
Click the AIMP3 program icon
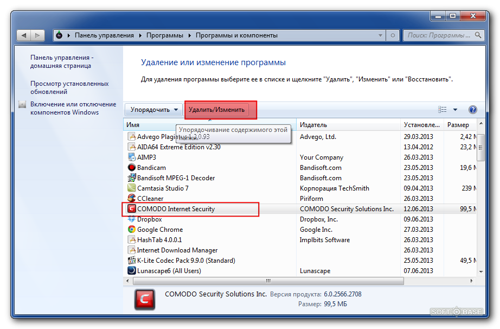coord(131,157)
